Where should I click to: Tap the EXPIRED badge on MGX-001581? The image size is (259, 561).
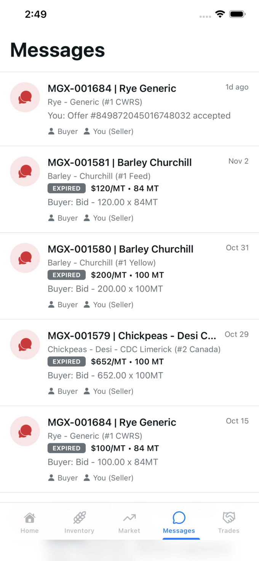pos(66,188)
